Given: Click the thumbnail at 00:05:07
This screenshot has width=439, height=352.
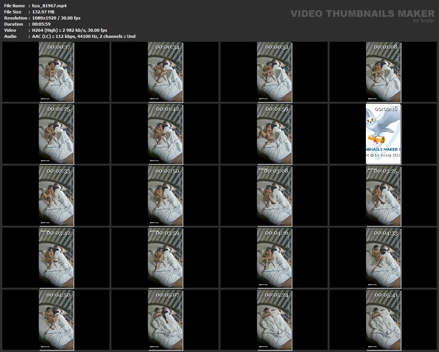Looking at the screenshot, I should coord(165,319).
